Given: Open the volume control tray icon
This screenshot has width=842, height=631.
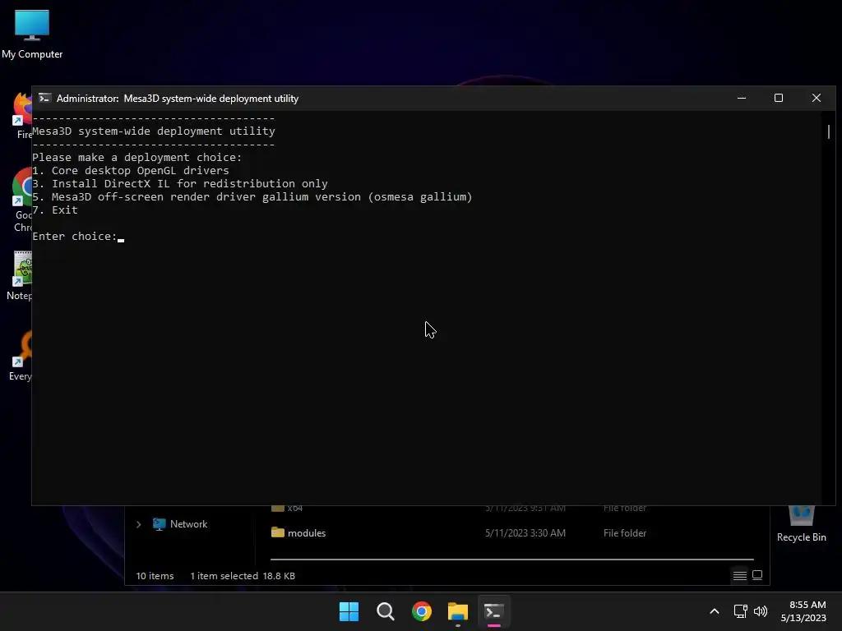Looking at the screenshot, I should point(761,611).
